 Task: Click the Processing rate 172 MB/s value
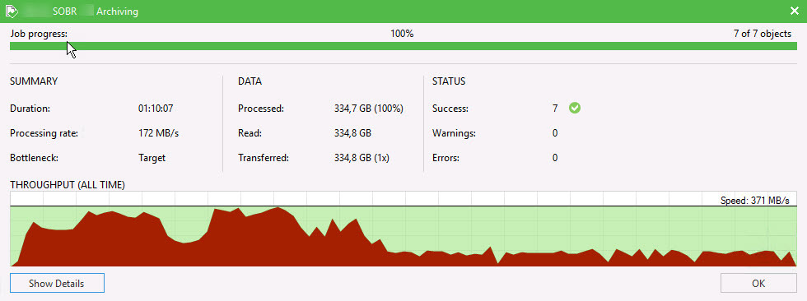click(x=158, y=133)
